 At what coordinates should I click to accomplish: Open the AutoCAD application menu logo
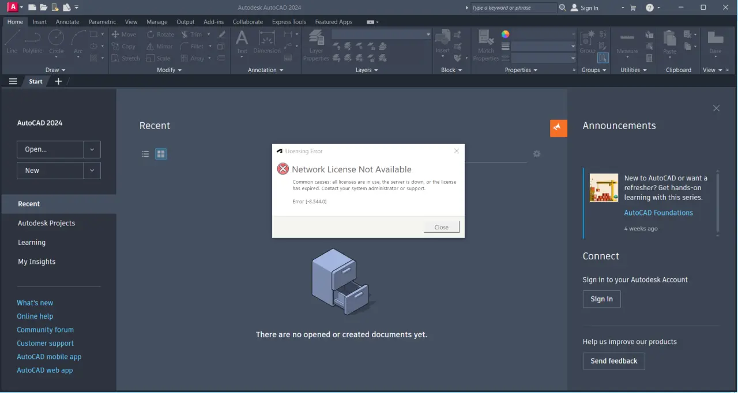[12, 7]
